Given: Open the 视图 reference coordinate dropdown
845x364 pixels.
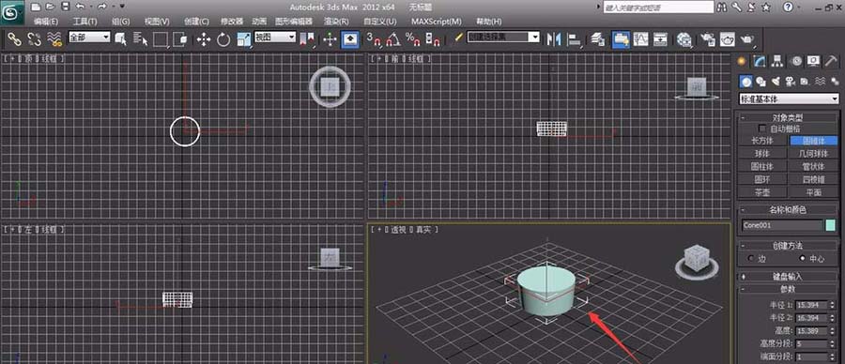Looking at the screenshot, I should point(275,37).
